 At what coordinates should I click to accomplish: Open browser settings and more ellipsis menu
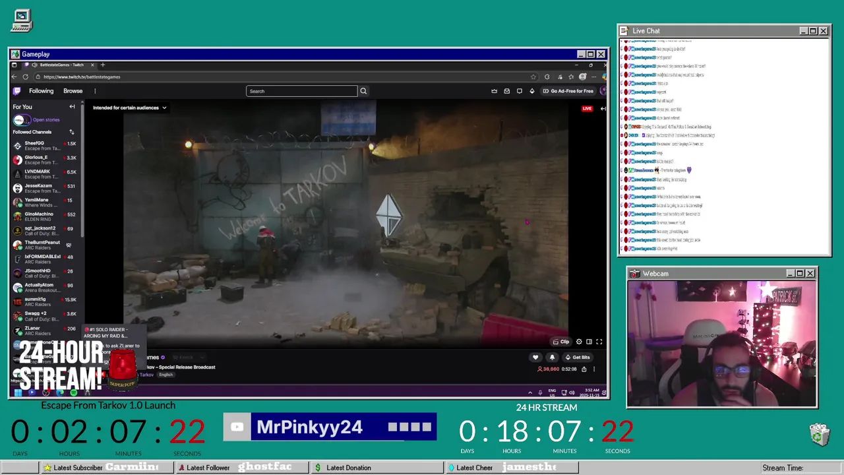click(x=594, y=77)
